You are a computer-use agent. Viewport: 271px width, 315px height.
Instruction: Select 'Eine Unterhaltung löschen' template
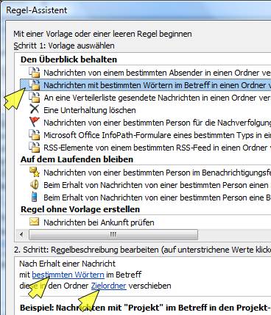pyautogui.click(x=90, y=110)
